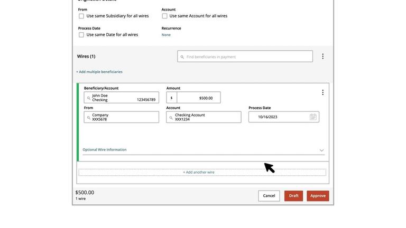Viewport: 406px width, 228px height.
Task: Click search icon beside John Doe Checking
Action: [88, 98]
